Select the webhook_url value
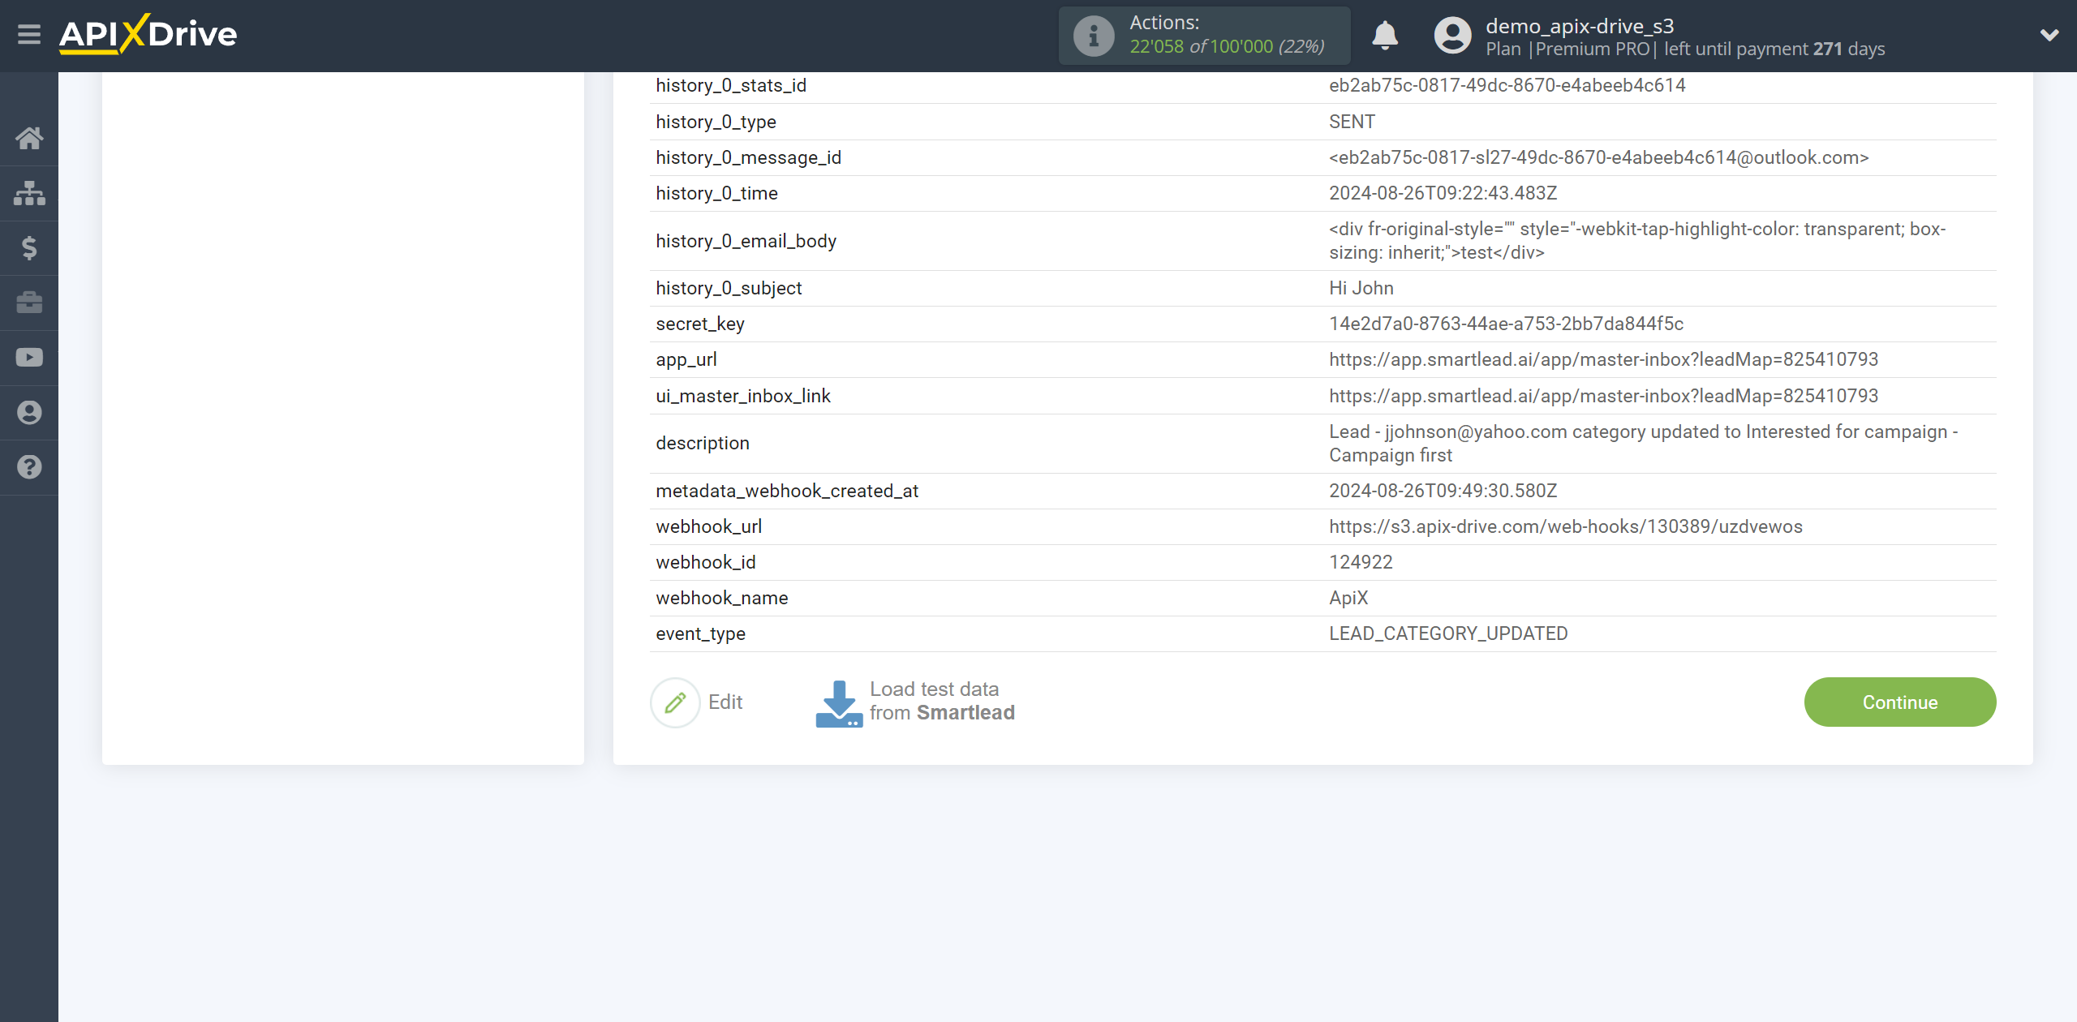This screenshot has height=1022, width=2077. coord(1565,527)
